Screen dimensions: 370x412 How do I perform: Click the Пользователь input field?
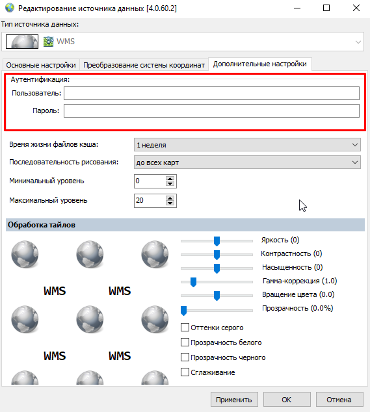pos(211,94)
